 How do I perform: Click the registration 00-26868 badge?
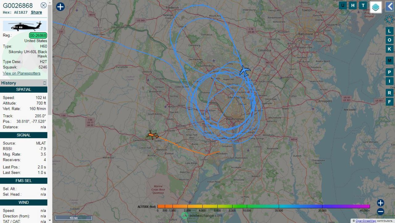tap(38, 35)
